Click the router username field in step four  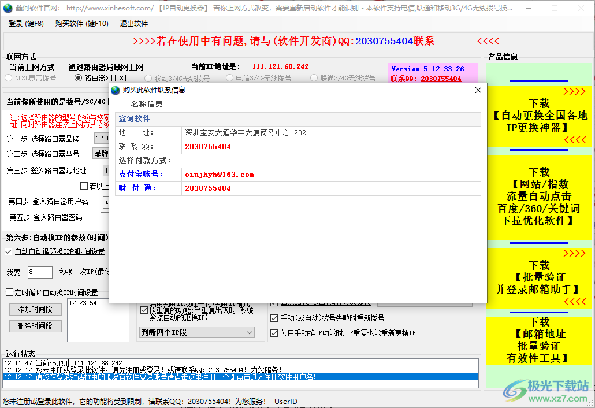click(106, 202)
